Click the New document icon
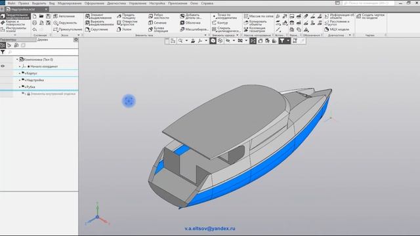This screenshot has width=420, height=236. coord(35,16)
